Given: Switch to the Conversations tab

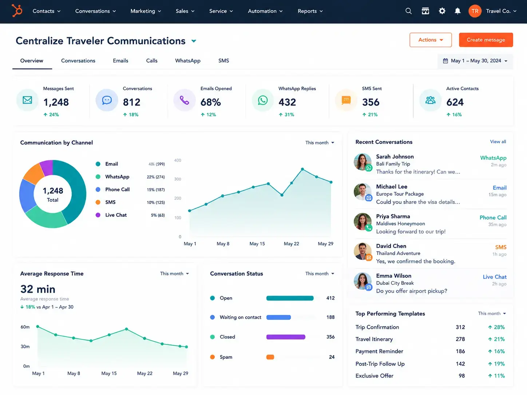Looking at the screenshot, I should click(78, 61).
